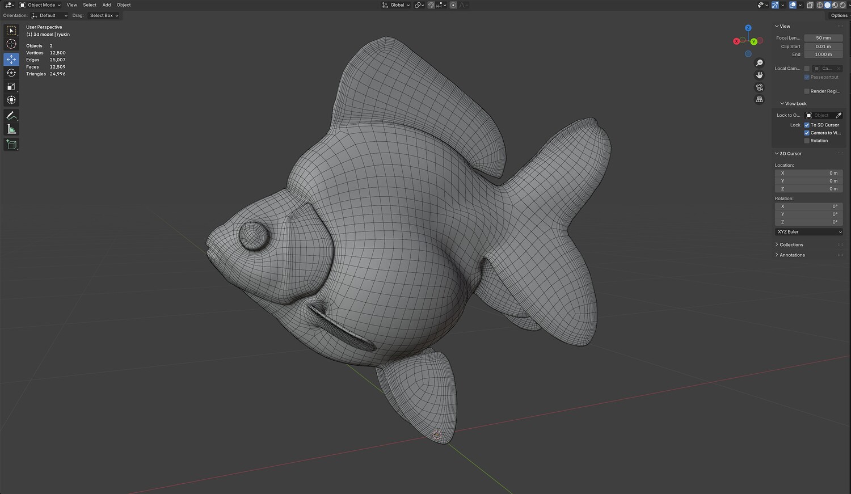
Task: Select the Select Box tool
Action: [11, 31]
